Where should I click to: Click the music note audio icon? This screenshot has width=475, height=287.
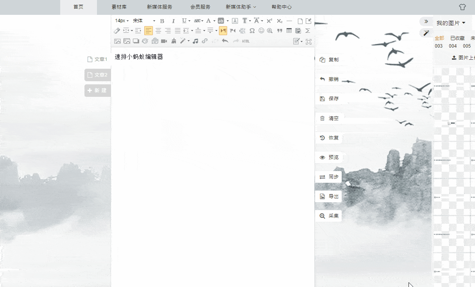pyautogui.click(x=195, y=41)
